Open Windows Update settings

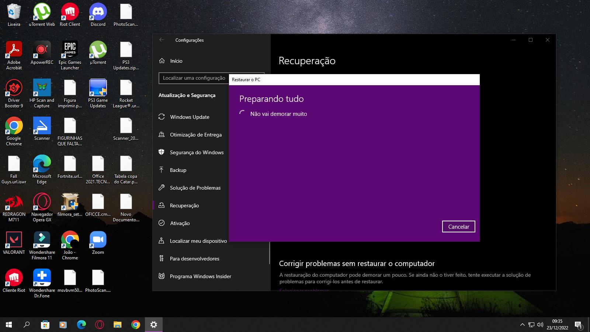click(x=190, y=117)
